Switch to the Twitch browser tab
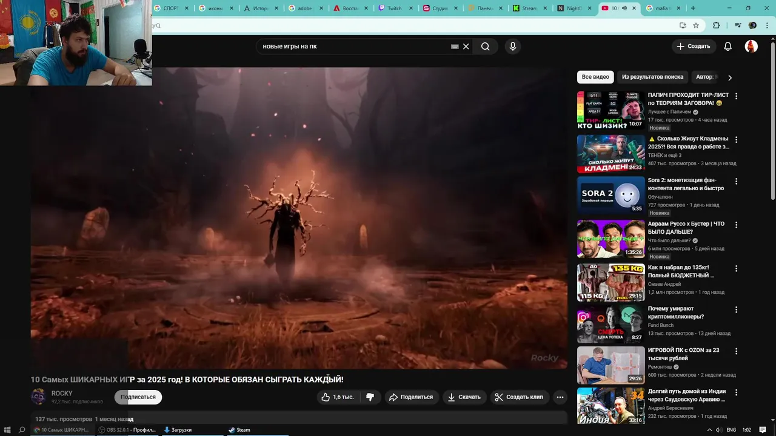 pos(394,8)
